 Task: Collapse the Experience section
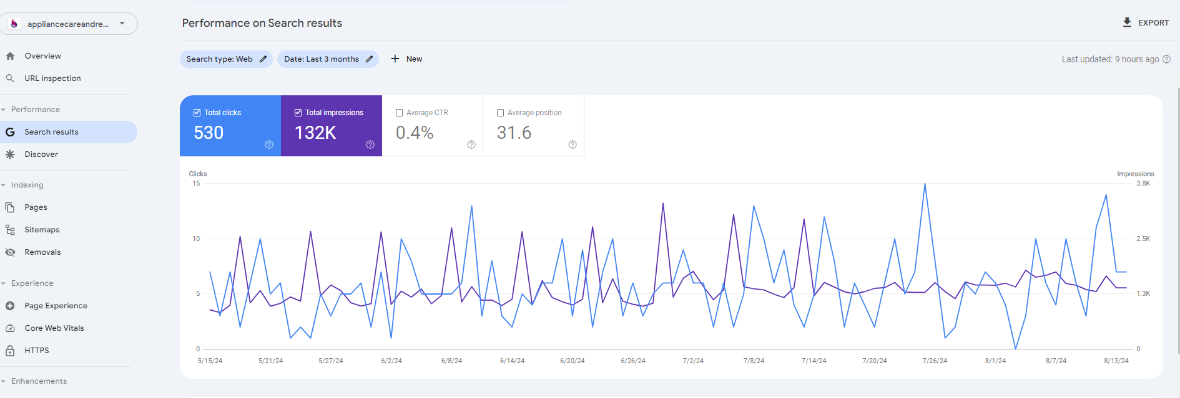click(x=4, y=283)
